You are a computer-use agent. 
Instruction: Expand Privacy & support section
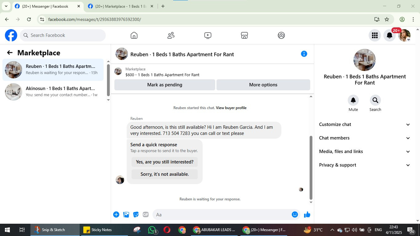click(x=365, y=165)
